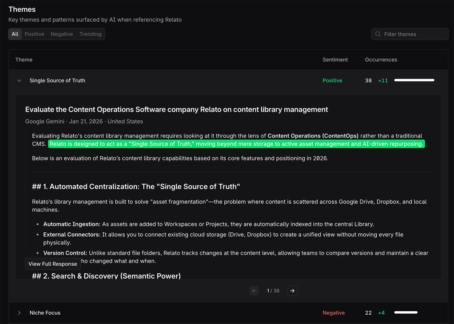Select the All filter tab
The image size is (454, 324).
pos(15,34)
